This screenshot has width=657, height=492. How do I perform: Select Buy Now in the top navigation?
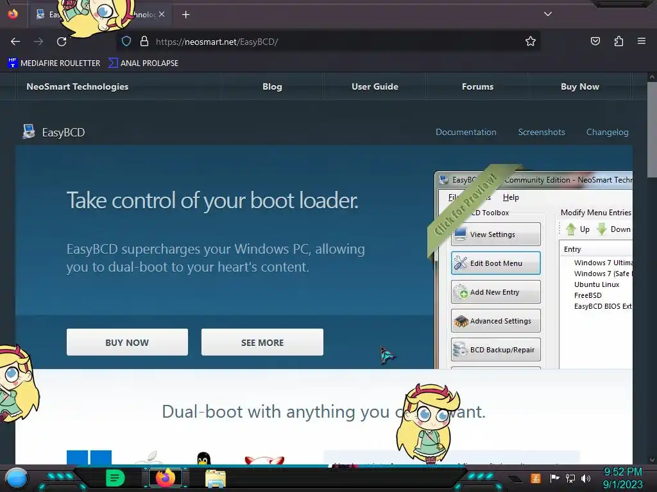(x=580, y=86)
